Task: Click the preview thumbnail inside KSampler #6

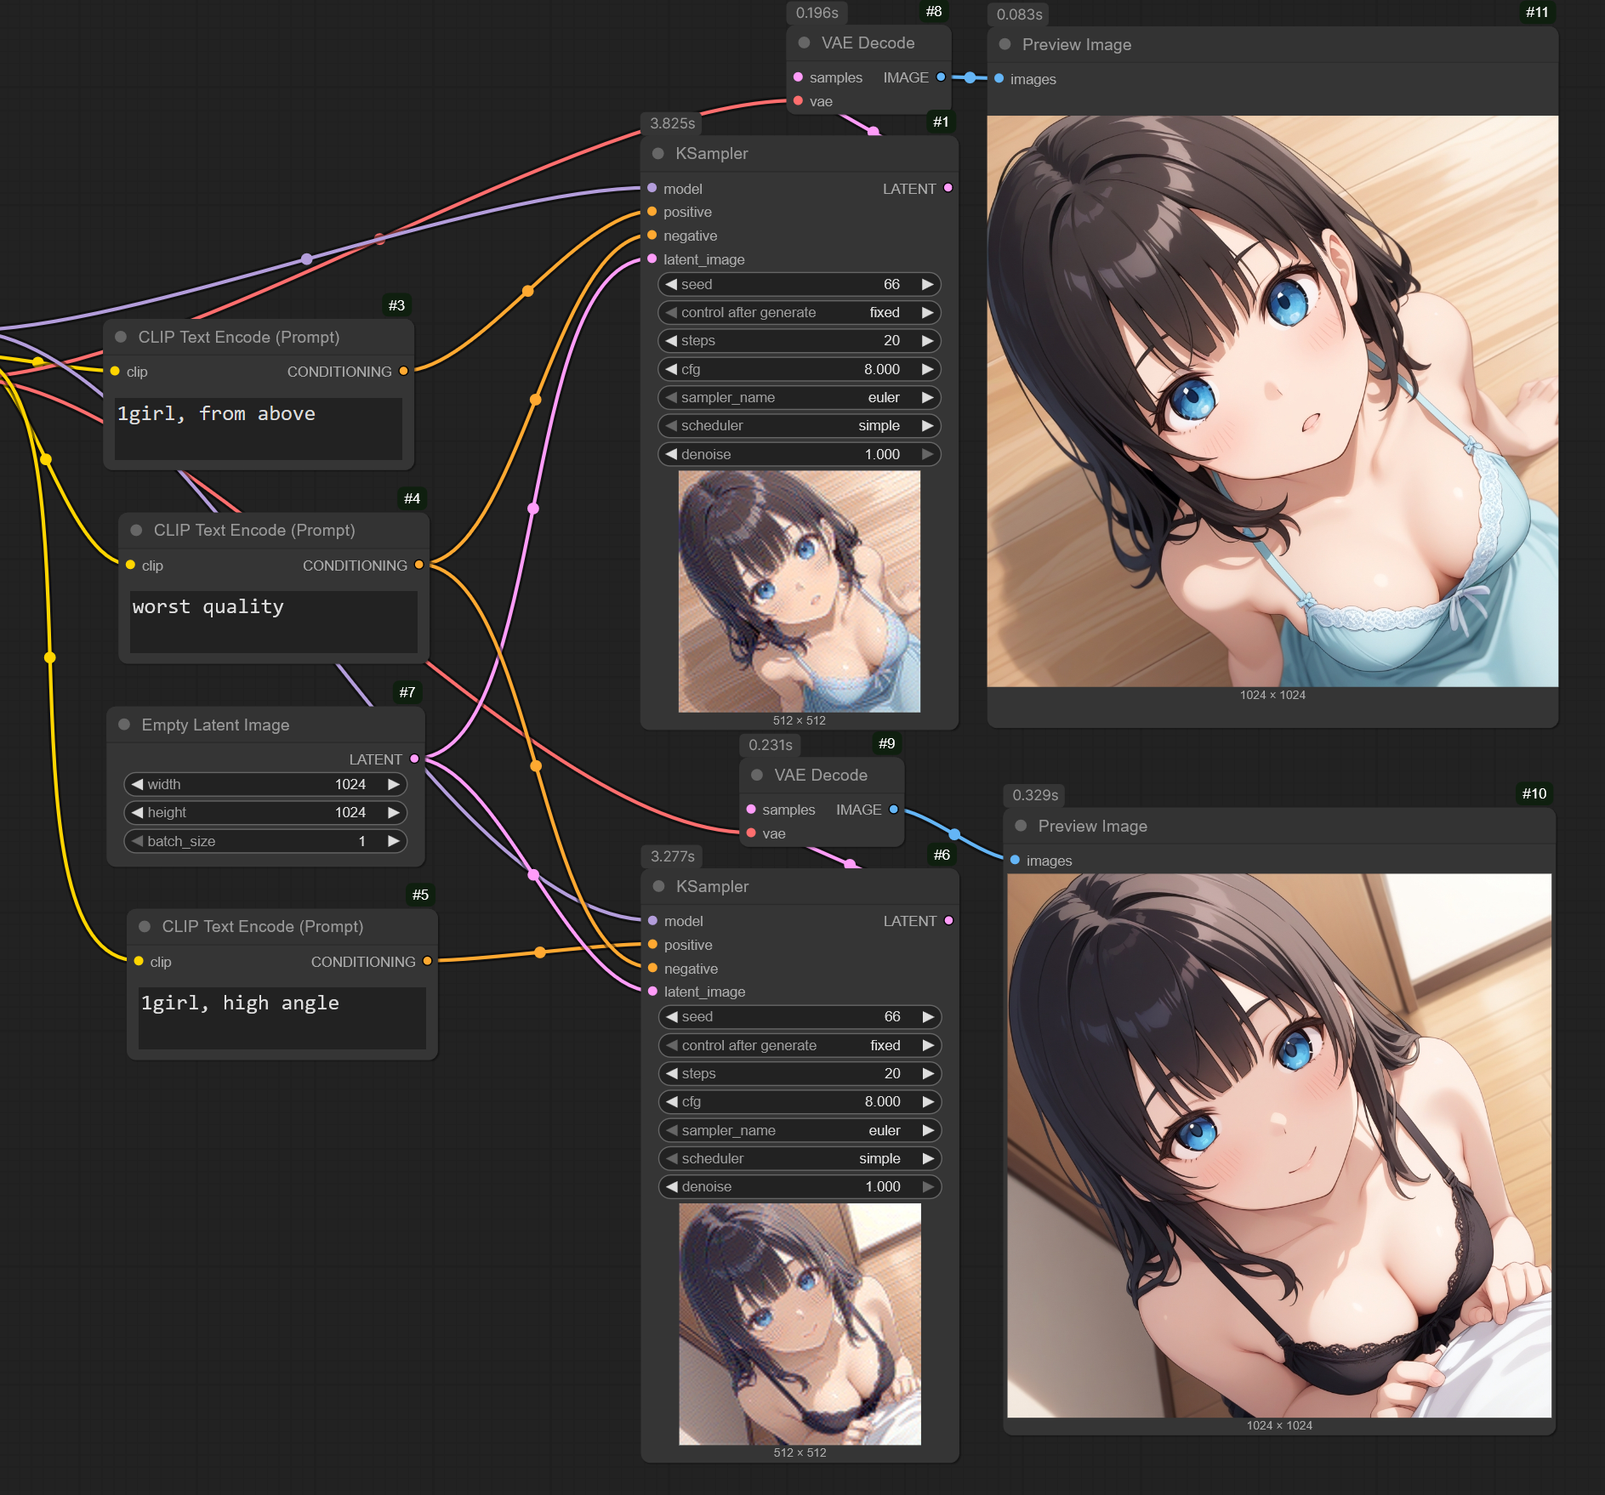Action: [x=800, y=1324]
